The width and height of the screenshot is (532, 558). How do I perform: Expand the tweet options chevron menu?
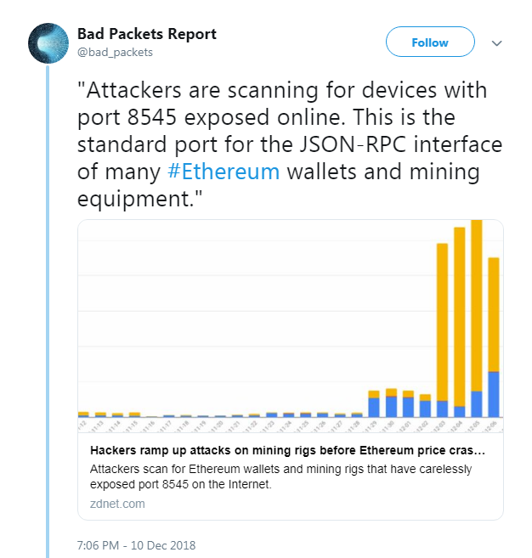(498, 42)
